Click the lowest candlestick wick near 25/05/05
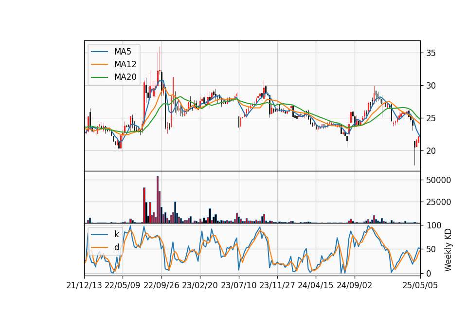The width and height of the screenshot is (467, 336). (414, 156)
